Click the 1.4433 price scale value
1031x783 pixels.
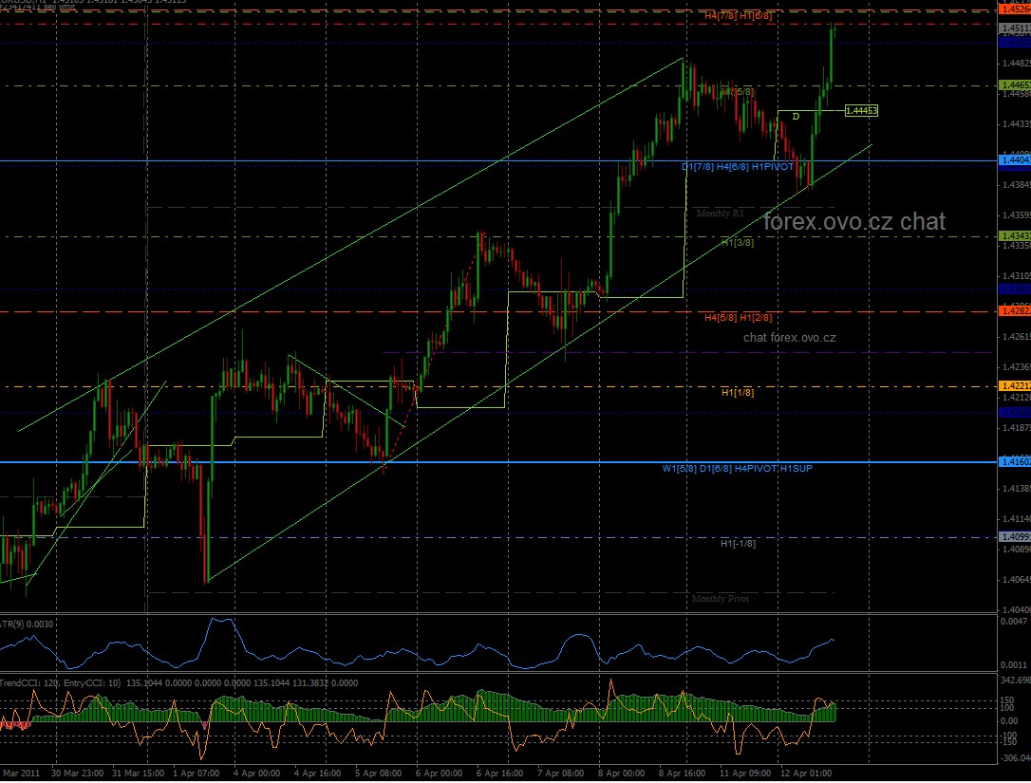(x=1016, y=124)
